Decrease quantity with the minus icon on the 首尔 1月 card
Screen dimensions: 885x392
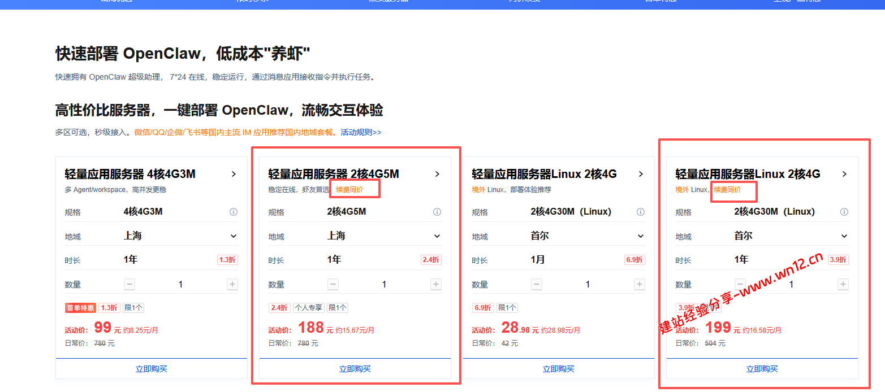point(536,284)
